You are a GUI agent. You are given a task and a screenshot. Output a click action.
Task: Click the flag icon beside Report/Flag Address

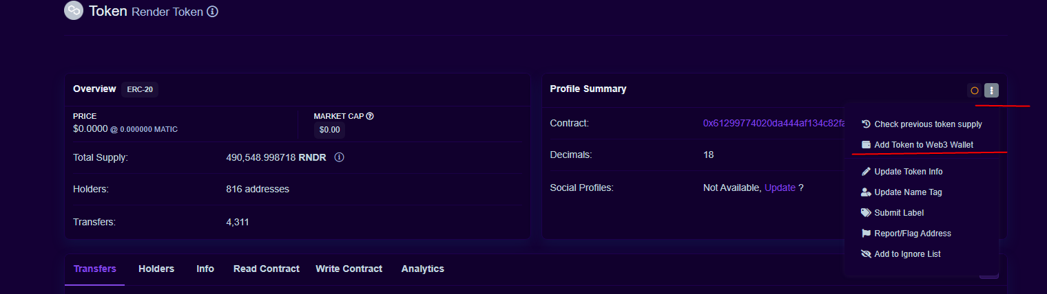pos(866,234)
